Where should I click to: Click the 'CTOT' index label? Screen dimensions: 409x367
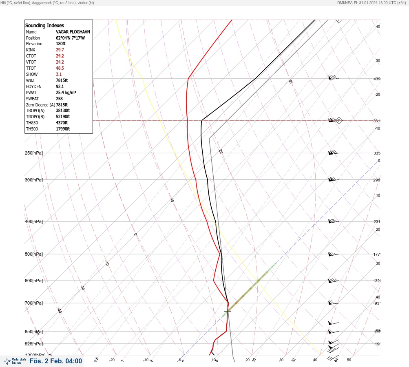pyautogui.click(x=31, y=56)
